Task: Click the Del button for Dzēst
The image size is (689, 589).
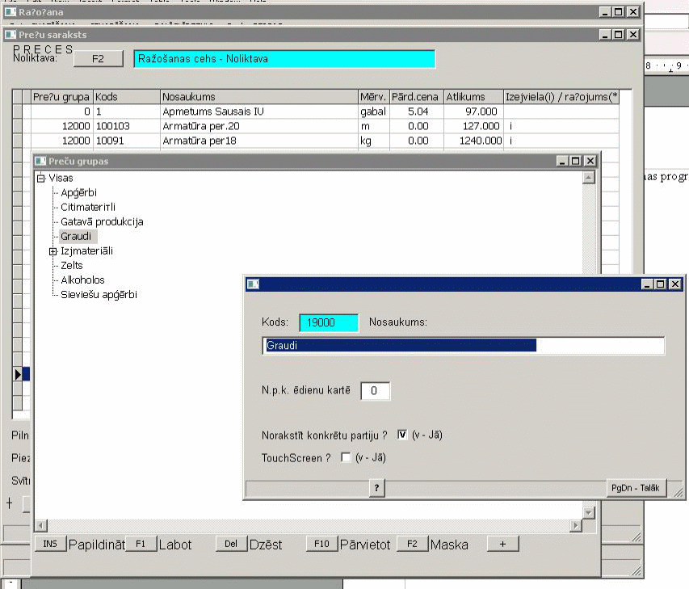Action: [231, 544]
